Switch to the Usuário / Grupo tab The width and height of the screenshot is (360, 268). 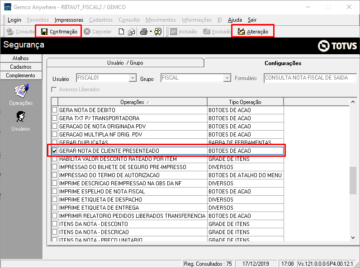[x=125, y=63]
